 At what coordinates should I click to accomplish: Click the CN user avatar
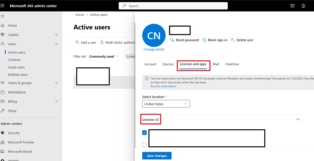(x=154, y=35)
